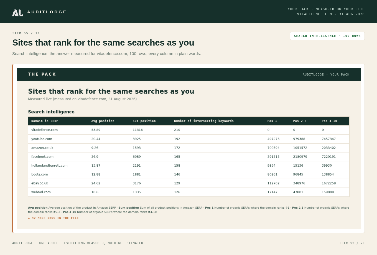Click facebook.com Pos 2 3 value 2180979
The image size is (377, 255).
tap(300, 157)
